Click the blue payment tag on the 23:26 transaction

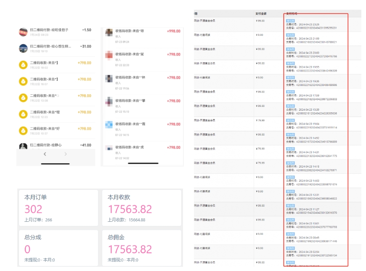[290, 20]
